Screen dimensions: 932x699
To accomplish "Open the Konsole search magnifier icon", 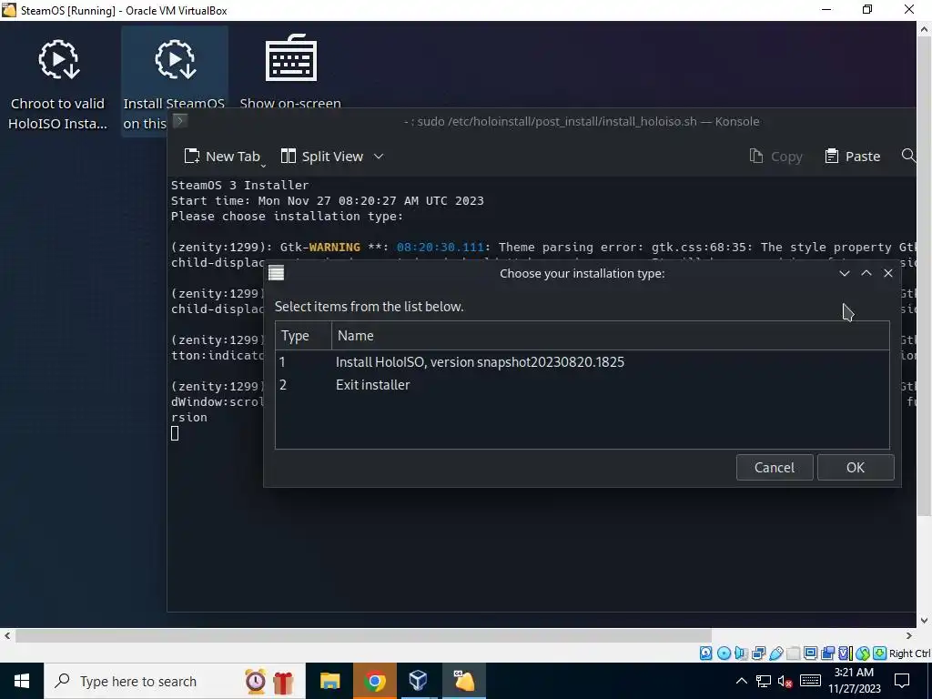I will tap(908, 156).
